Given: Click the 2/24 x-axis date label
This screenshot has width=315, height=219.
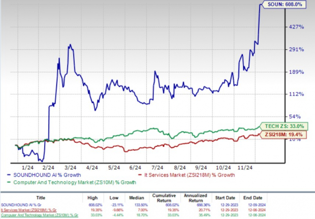Looking at the screenshot, I should coord(48,168).
